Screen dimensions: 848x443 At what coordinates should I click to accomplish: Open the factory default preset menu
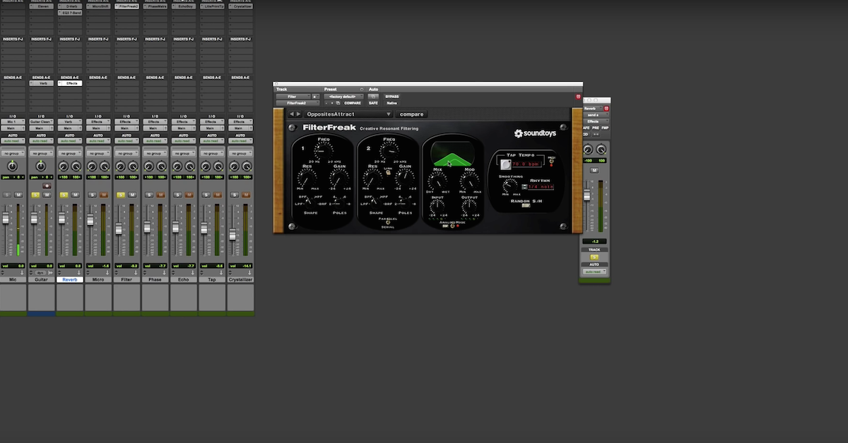point(344,96)
